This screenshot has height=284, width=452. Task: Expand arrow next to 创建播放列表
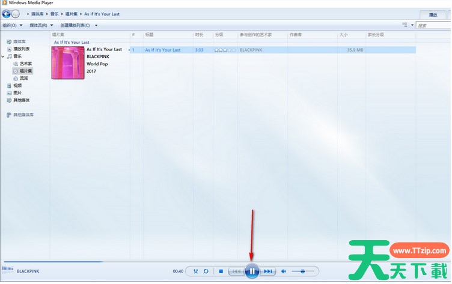click(96, 25)
